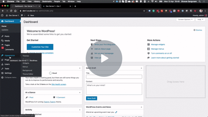Image resolution: width=208 pixels, height=117 pixels.
Task: Click the Settings icon in sidebar
Action: [x=2, y=73]
